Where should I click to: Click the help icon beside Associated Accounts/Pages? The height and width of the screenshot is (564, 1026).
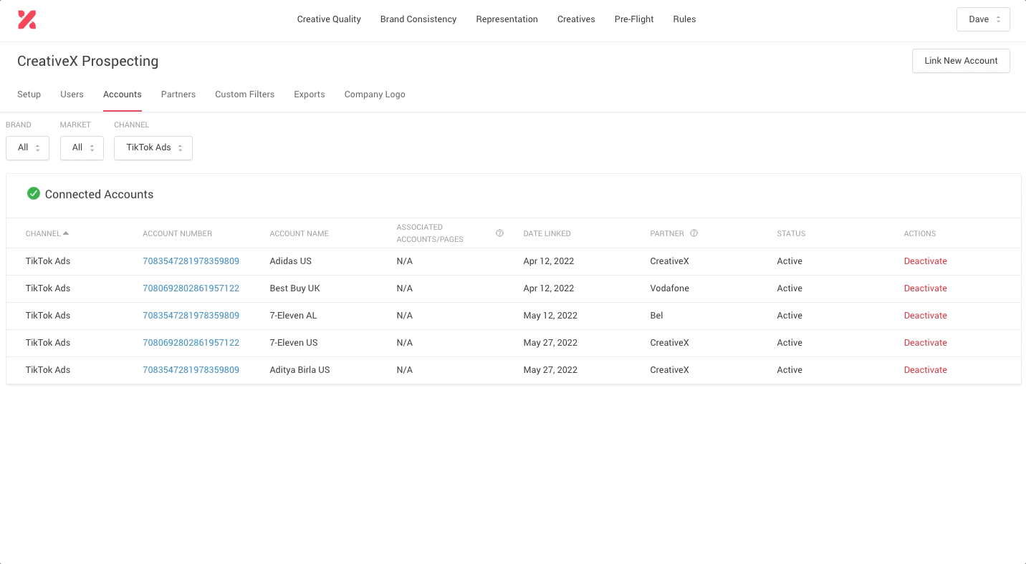click(500, 233)
